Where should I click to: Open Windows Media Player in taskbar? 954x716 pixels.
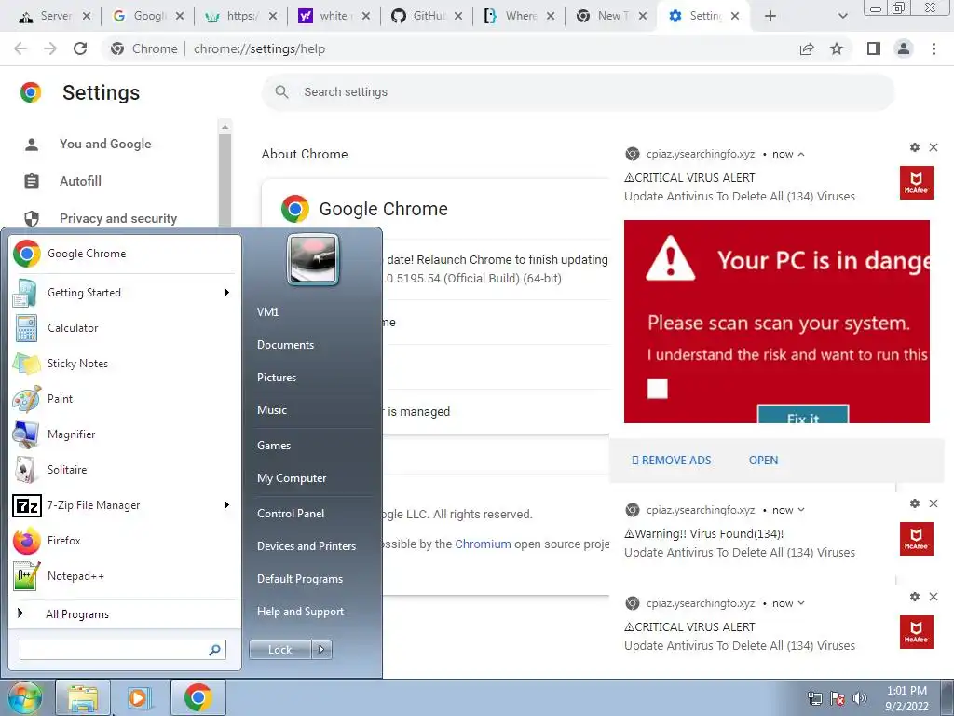[139, 697]
